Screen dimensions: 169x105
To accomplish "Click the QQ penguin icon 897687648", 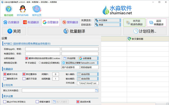I will (x=23, y=9).
